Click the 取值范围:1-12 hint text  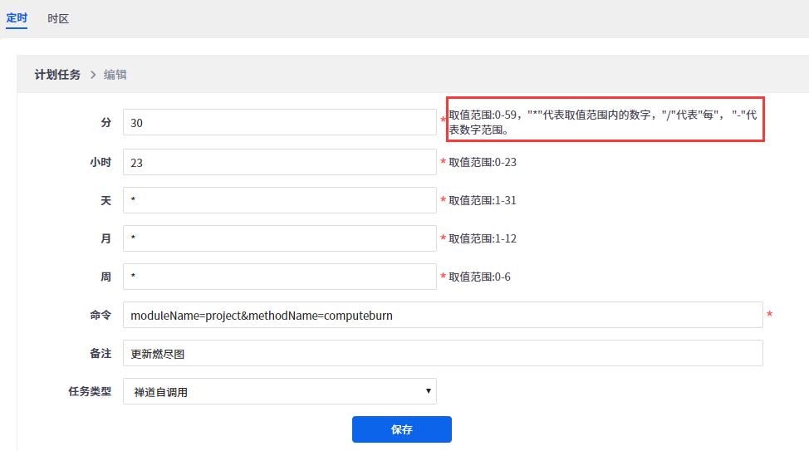pos(483,238)
